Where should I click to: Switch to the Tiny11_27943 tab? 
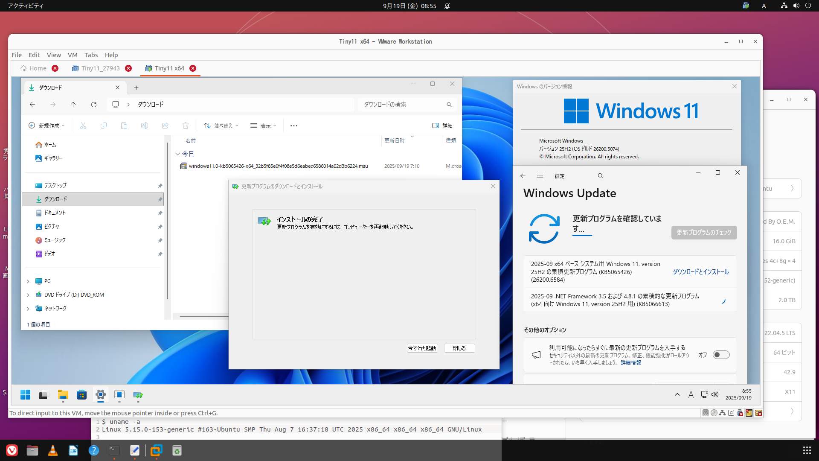pyautogui.click(x=100, y=68)
